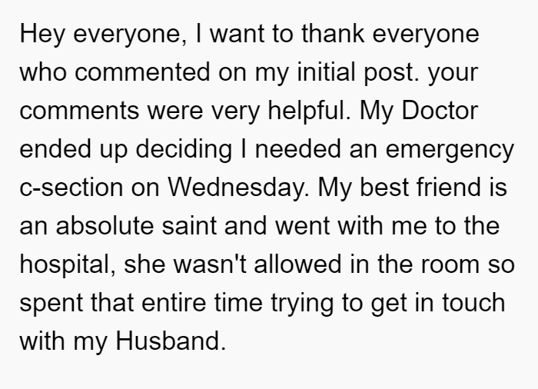
Task: Click the word "Husband" at the end
Action: [171, 341]
